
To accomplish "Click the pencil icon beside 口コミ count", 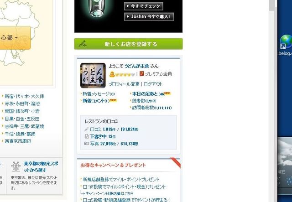I will point(86,129).
